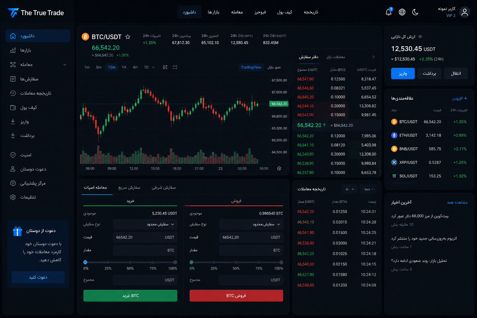The image size is (477, 318).
Task: Switch chart to TradingView mode
Action: (x=251, y=67)
